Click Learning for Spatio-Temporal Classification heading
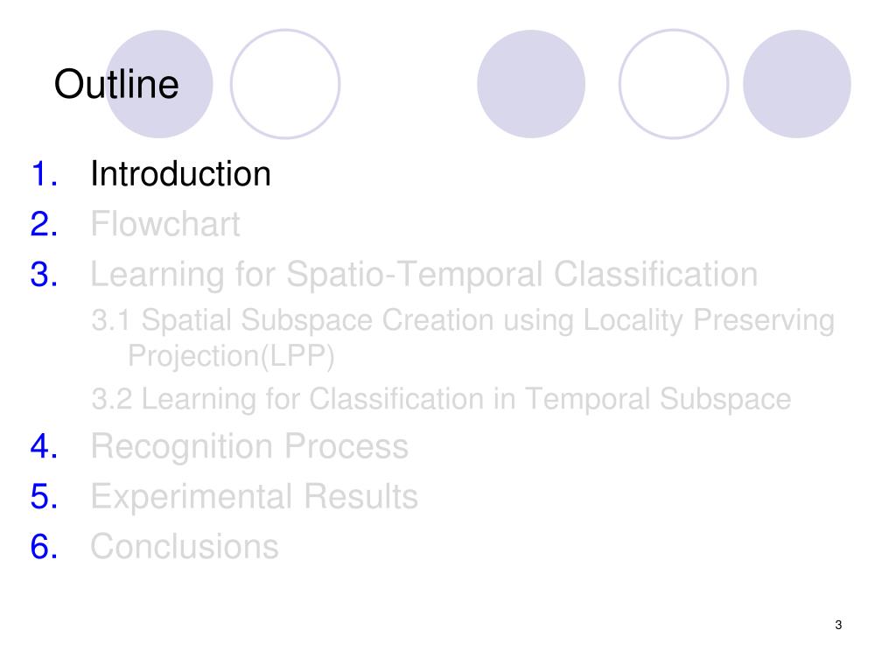 pos(424,274)
